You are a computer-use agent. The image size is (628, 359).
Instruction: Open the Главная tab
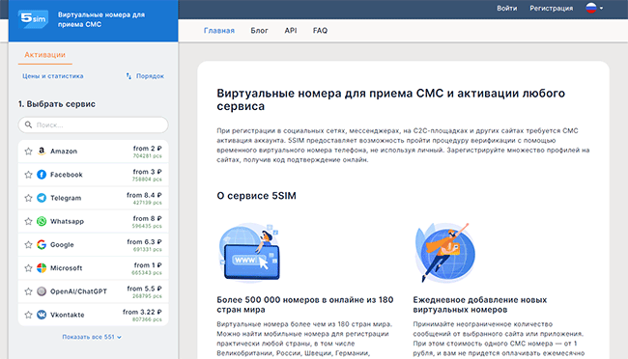point(219,31)
